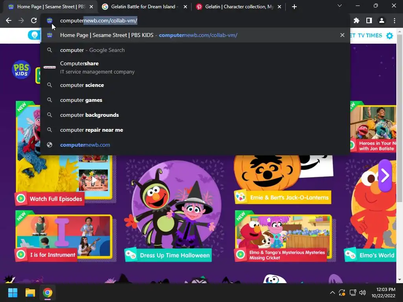Open the computernewb.com suggestion
The image size is (403, 302).
coord(195,145)
